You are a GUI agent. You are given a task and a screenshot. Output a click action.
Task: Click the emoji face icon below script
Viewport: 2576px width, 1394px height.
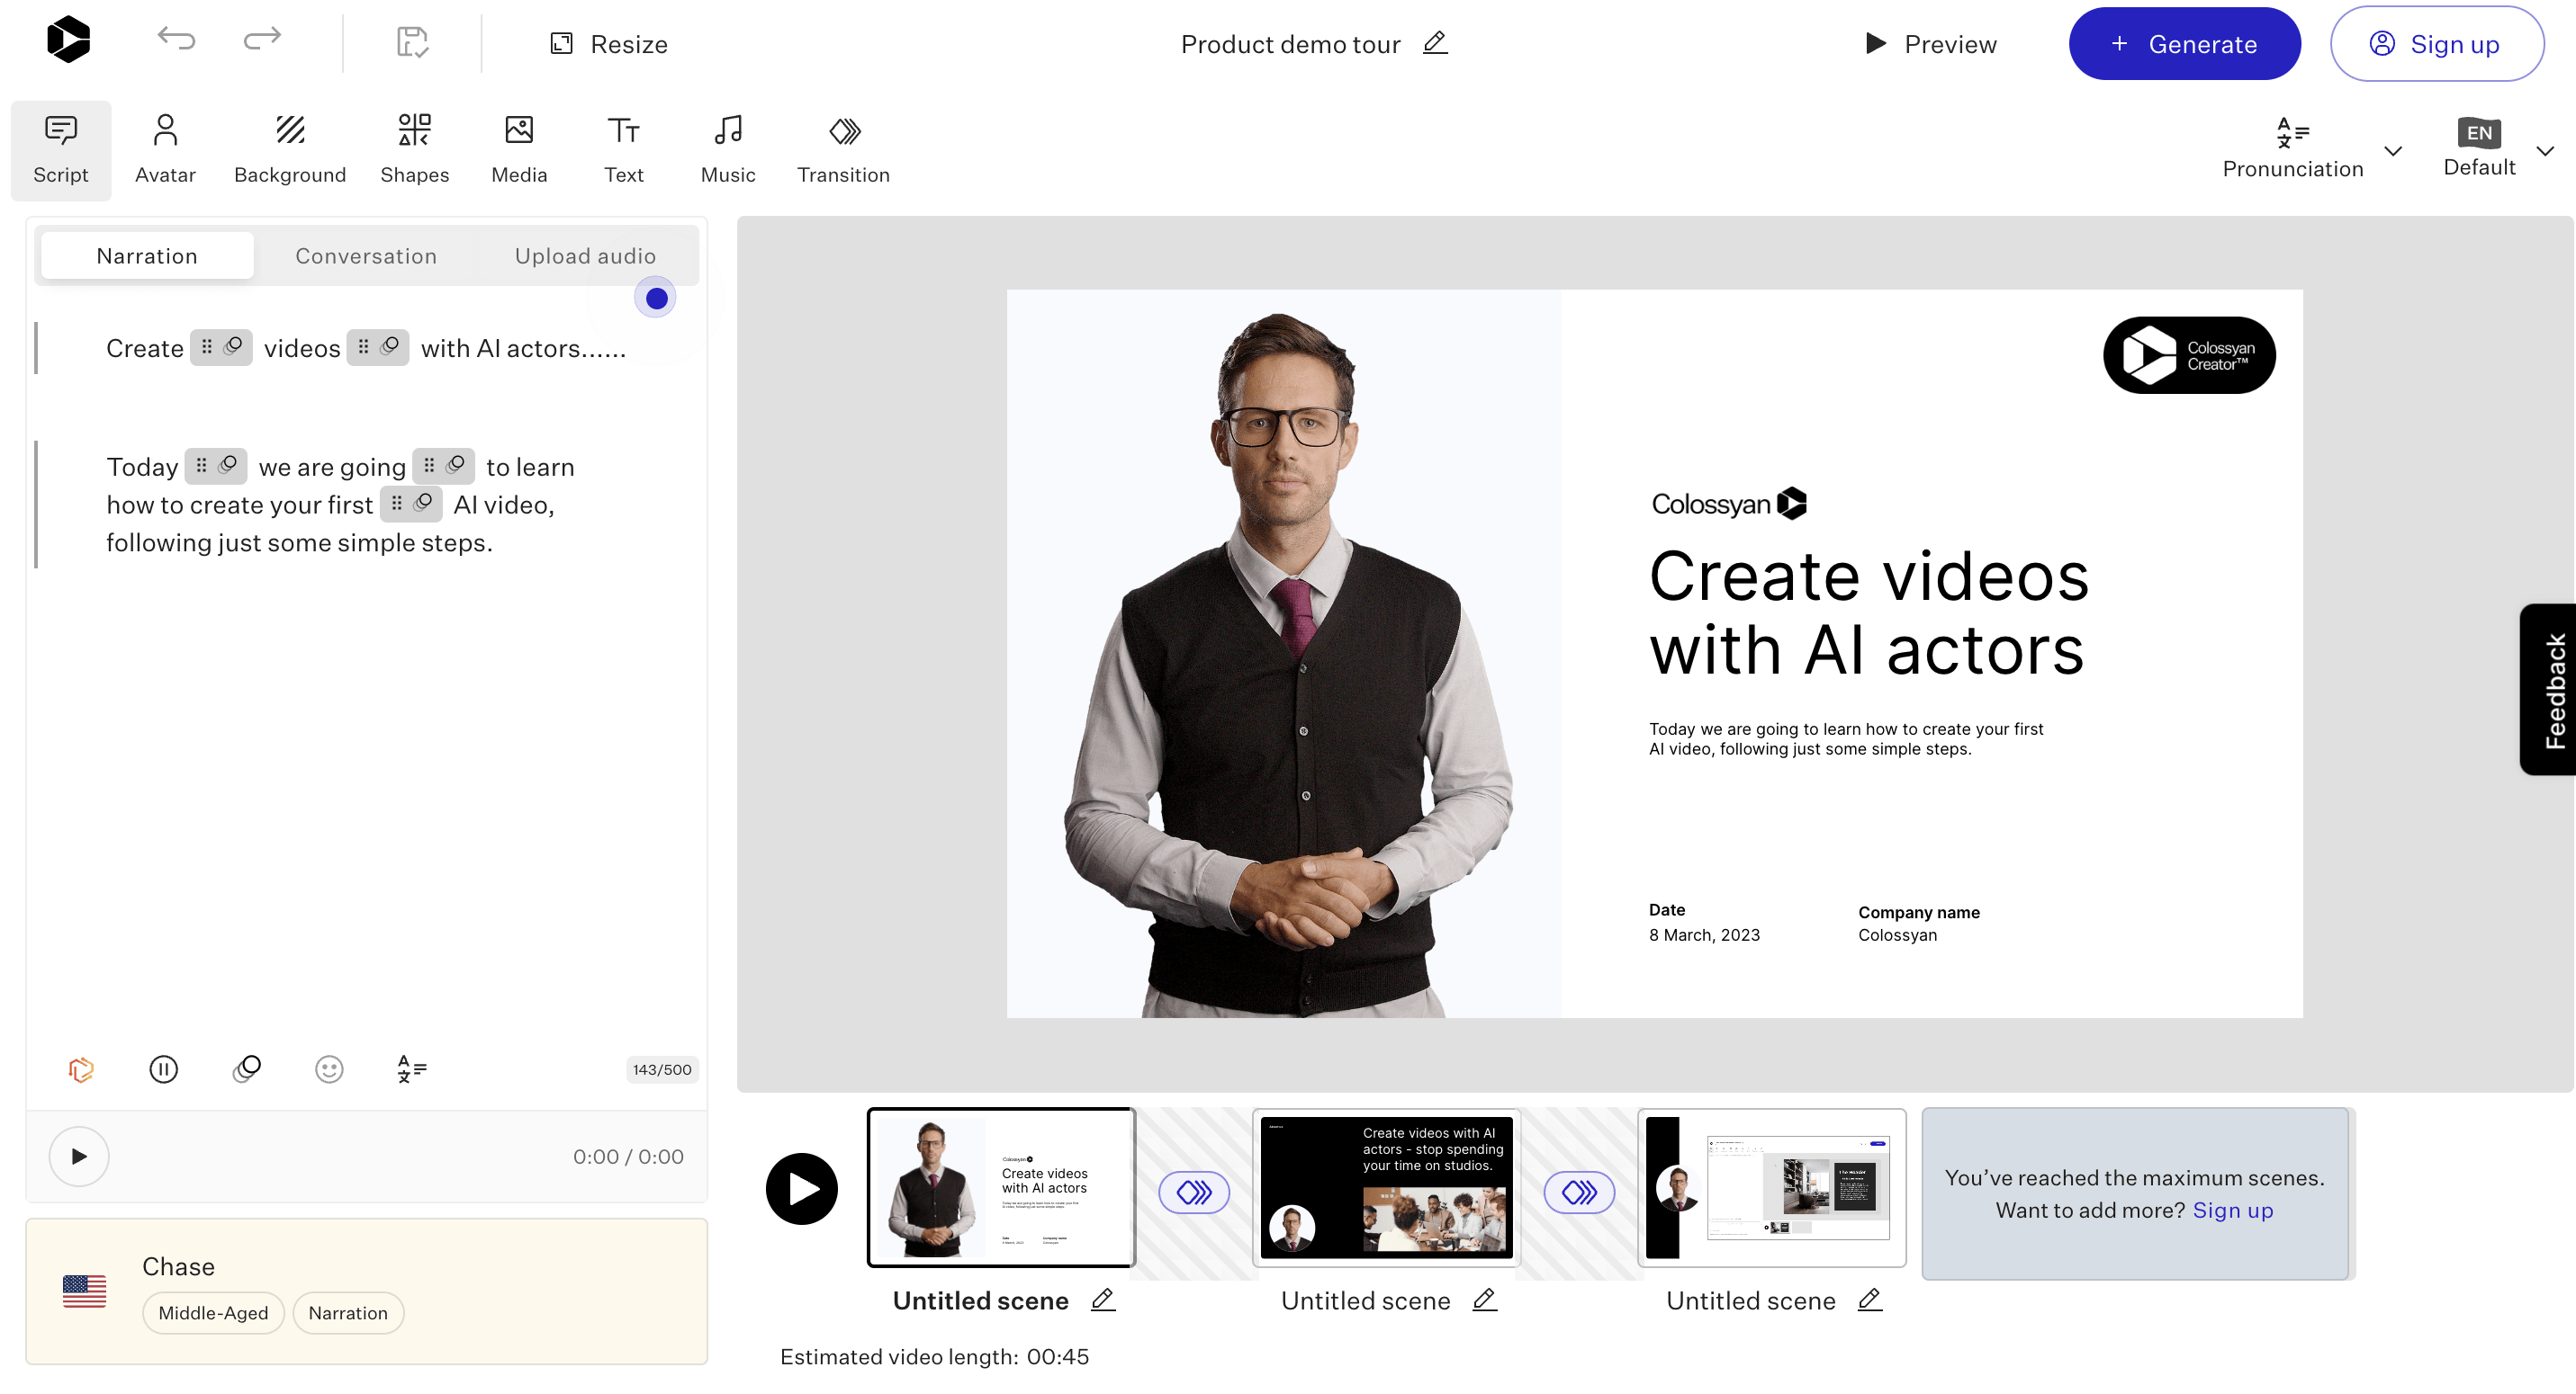click(x=329, y=1069)
